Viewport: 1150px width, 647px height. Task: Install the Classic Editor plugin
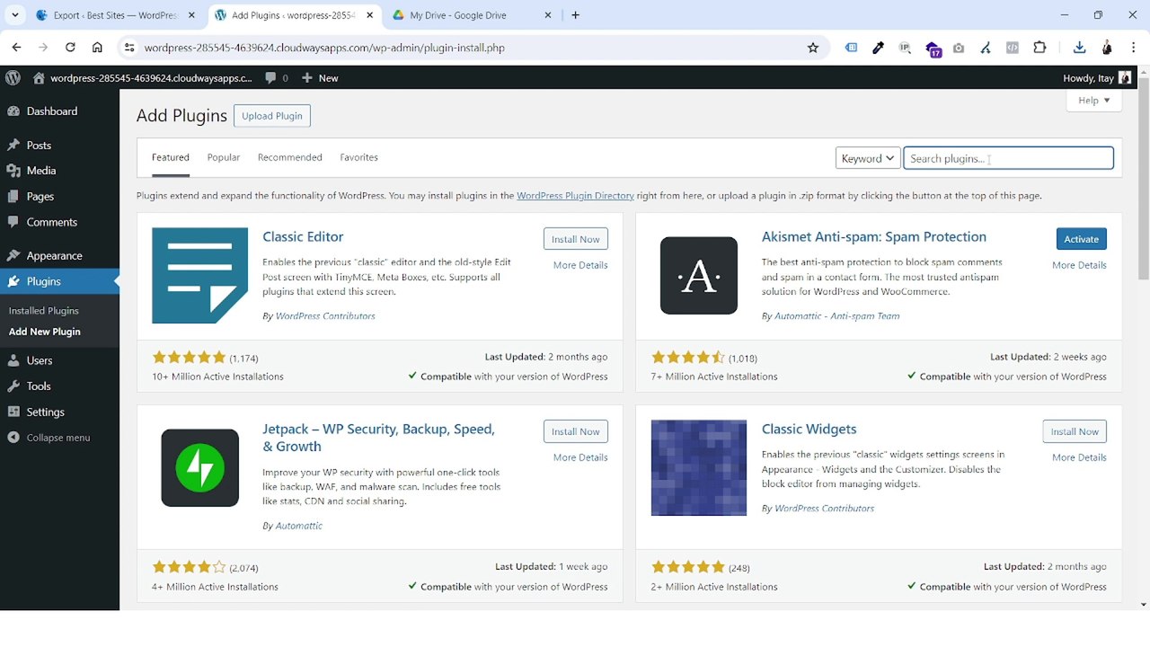(576, 239)
